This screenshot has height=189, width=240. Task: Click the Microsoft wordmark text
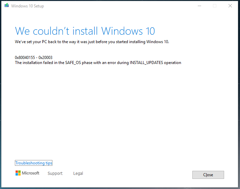tap(30, 173)
